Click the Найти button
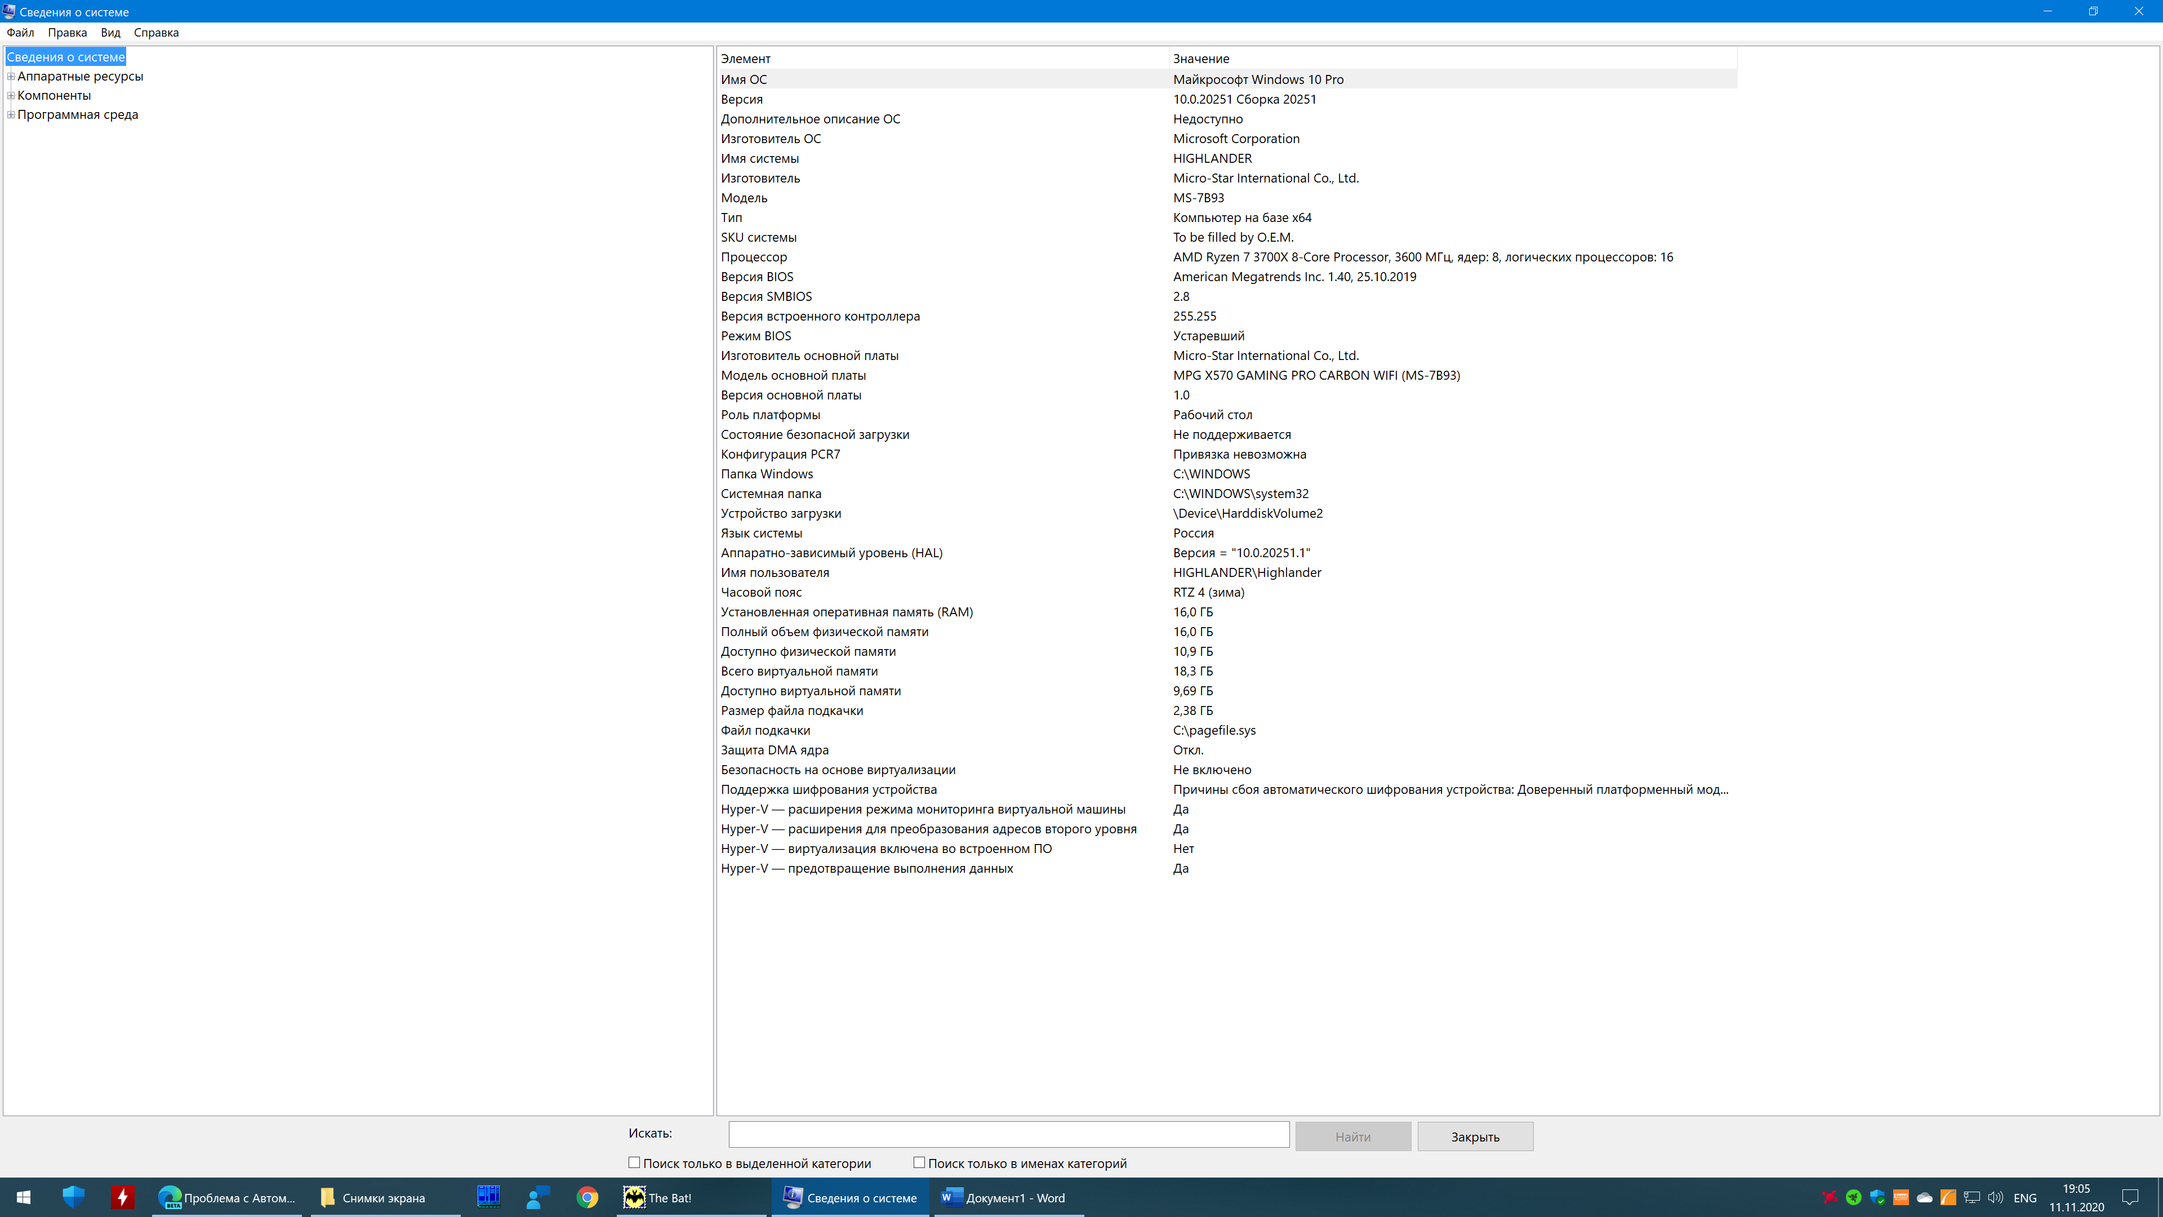This screenshot has width=2163, height=1217. 1352,1136
